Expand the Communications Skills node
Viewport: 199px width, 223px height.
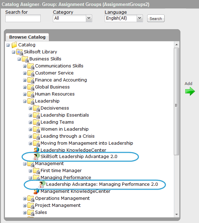tap(25, 66)
